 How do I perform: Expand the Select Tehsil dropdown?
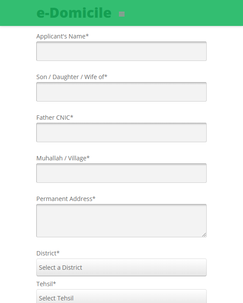coord(121,296)
